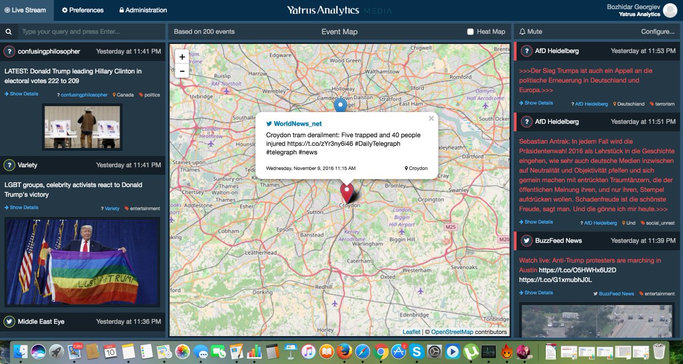683x364 pixels.
Task: Open the WorldNews_net link in popup
Action: 298,123
